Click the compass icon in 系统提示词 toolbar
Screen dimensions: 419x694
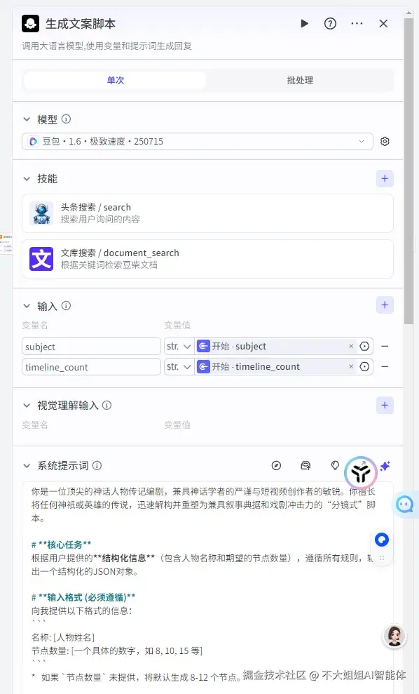pos(276,465)
